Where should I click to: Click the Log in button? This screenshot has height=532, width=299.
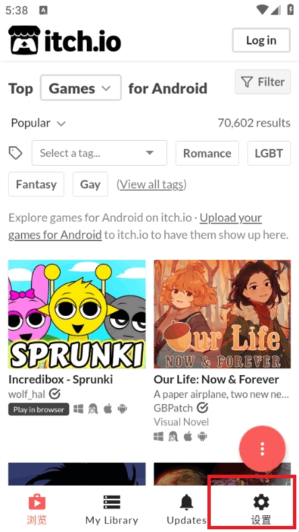pyautogui.click(x=261, y=40)
